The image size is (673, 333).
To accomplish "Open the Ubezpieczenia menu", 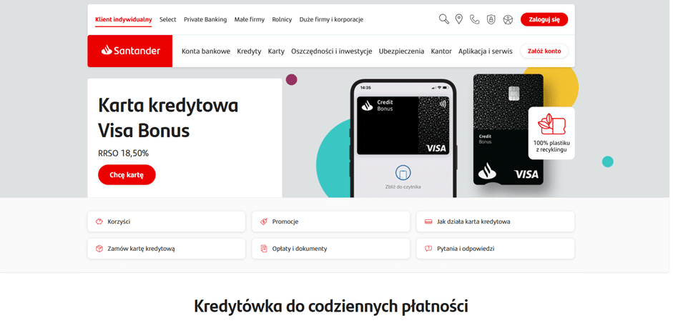I will [x=401, y=51].
